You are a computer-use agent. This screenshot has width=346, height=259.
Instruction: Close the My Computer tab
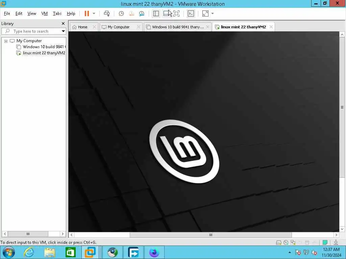[139, 27]
